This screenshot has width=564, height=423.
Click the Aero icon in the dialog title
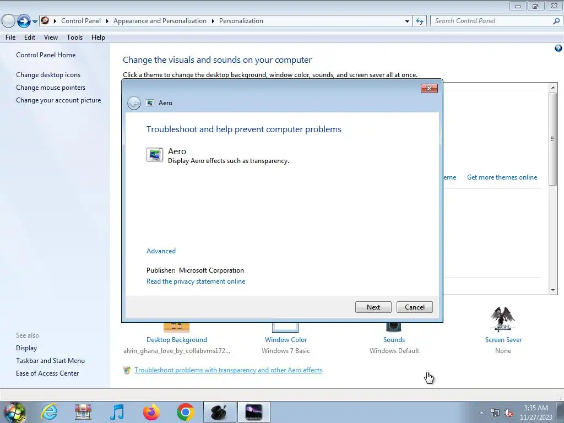[x=150, y=103]
